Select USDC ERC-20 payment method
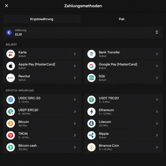This screenshot has width=166, height=166. tap(42, 100)
